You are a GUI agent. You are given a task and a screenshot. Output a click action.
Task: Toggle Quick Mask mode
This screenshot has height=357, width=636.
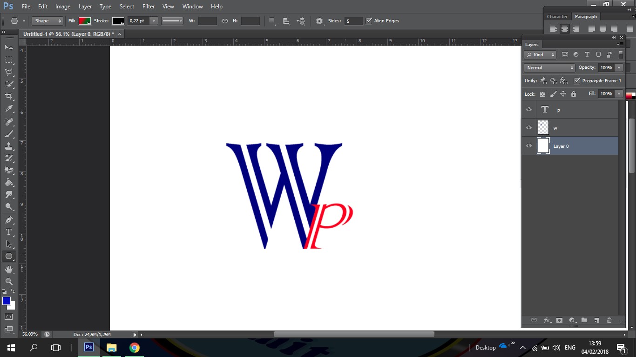9,317
